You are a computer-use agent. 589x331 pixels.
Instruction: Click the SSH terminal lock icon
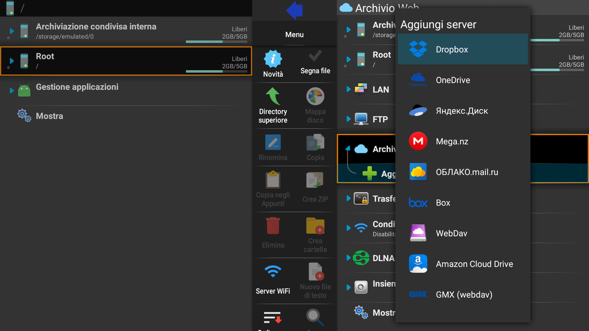pyautogui.click(x=361, y=199)
